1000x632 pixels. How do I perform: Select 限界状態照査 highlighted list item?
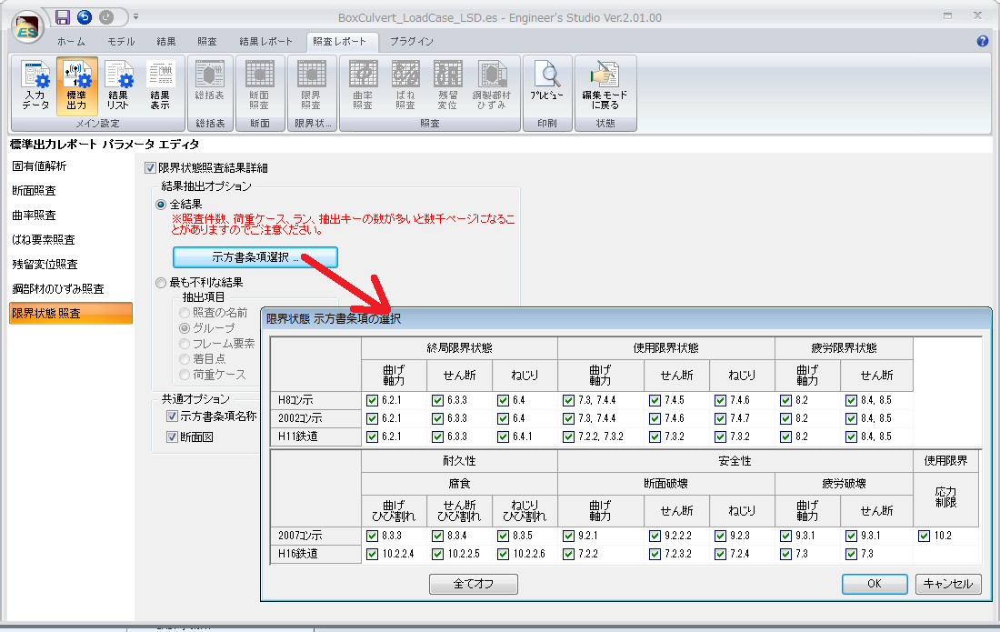click(x=70, y=313)
